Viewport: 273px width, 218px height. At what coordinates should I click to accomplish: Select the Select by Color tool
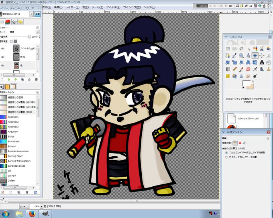[x=255, y=49]
